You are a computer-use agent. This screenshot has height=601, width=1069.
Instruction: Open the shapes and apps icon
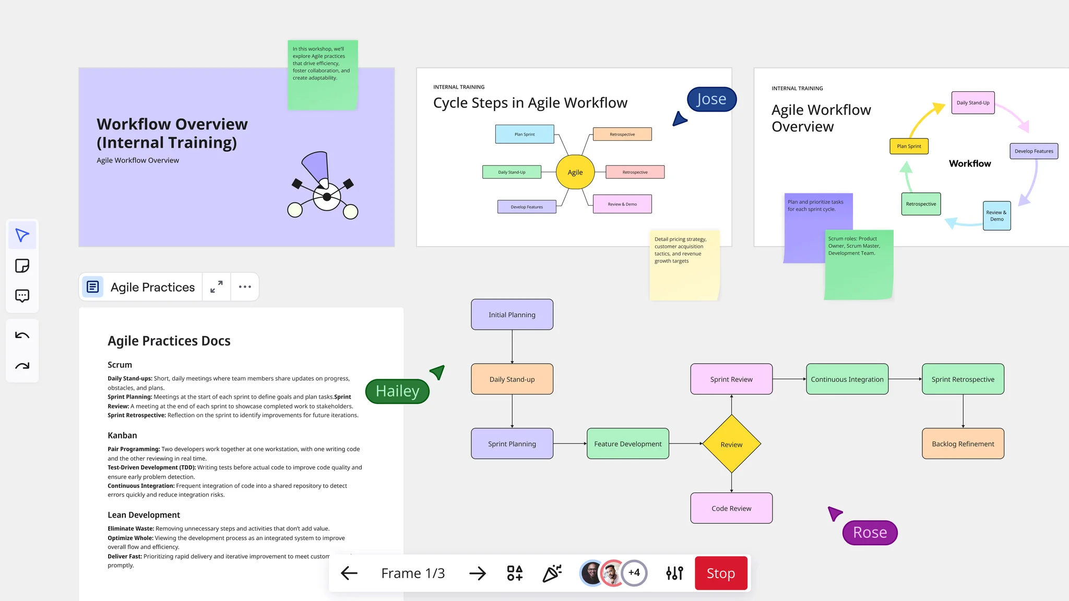pos(515,573)
